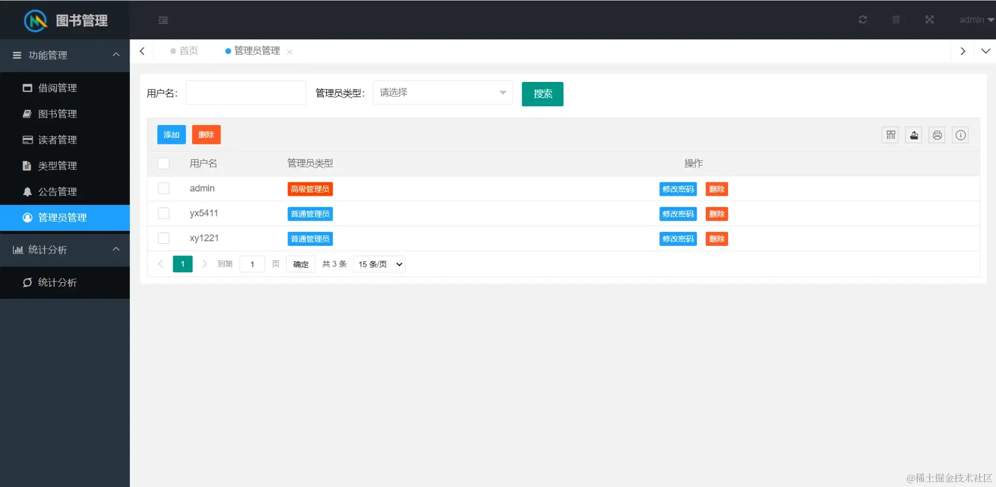Open 类型管理 in the sidebar
Viewport: 996px width, 487px height.
click(x=65, y=166)
